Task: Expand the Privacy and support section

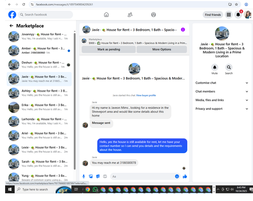Action: [x=222, y=109]
